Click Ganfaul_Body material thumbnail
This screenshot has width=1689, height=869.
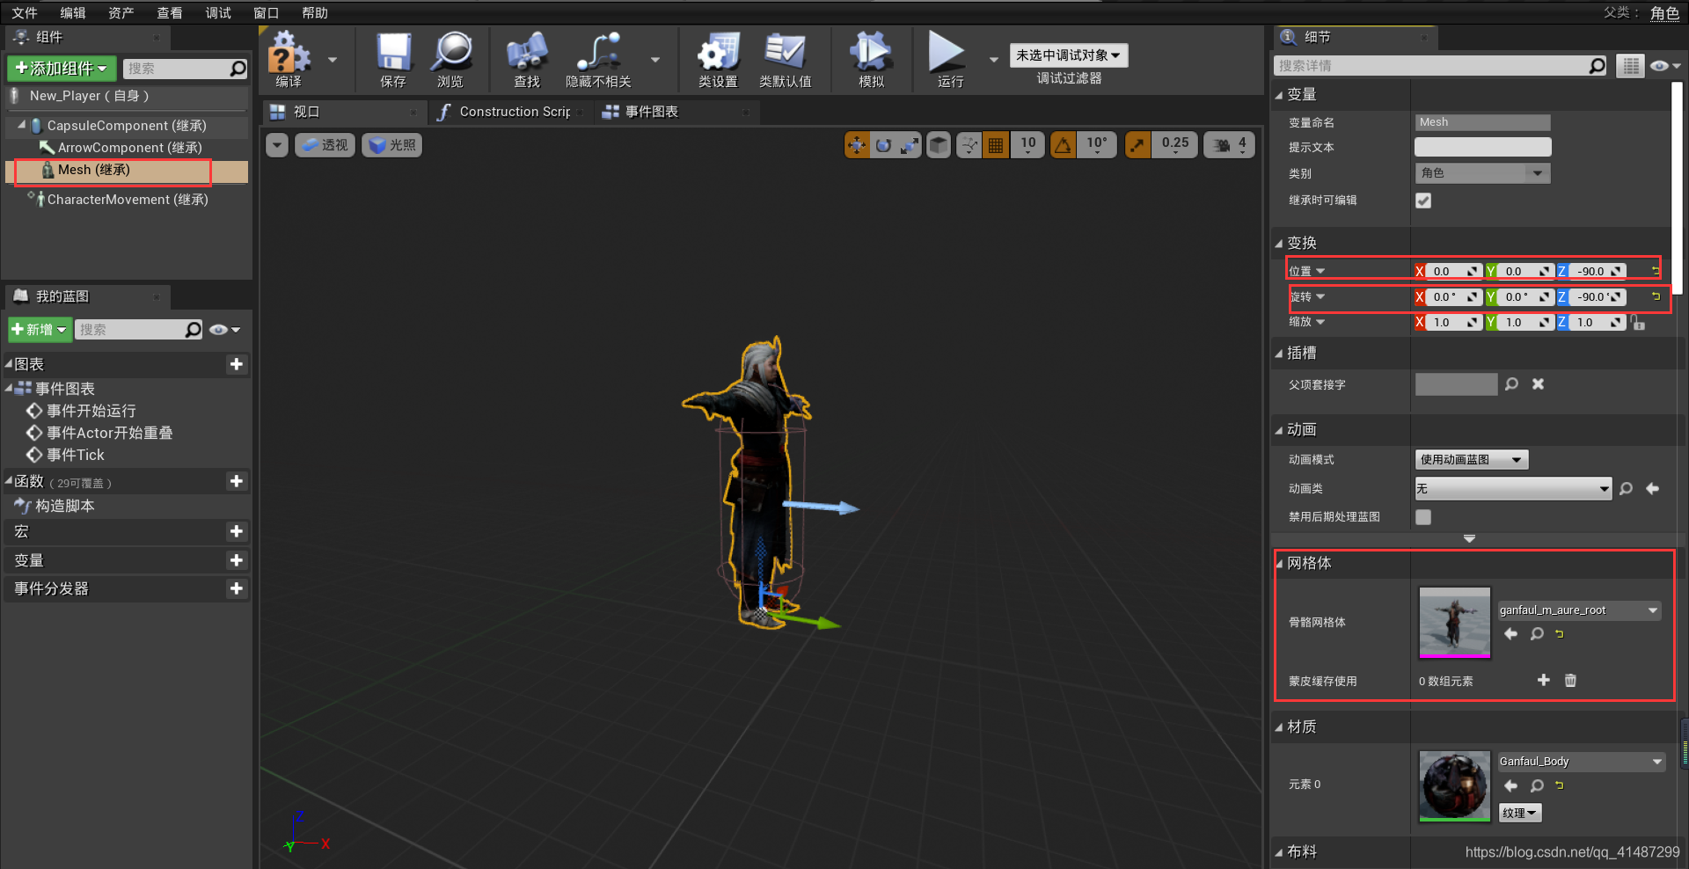1455,786
